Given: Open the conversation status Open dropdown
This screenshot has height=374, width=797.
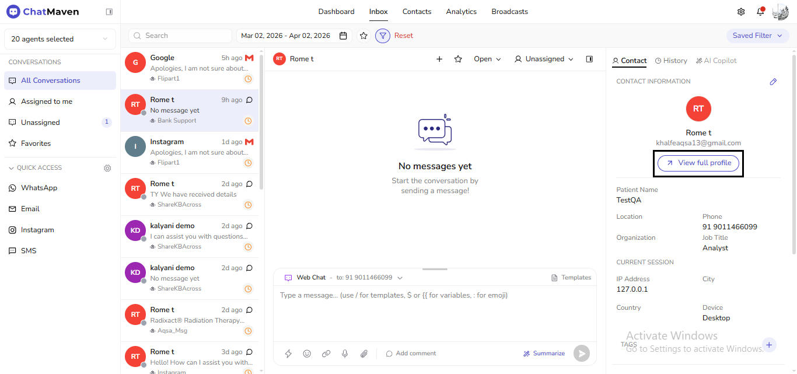Looking at the screenshot, I should (x=487, y=59).
